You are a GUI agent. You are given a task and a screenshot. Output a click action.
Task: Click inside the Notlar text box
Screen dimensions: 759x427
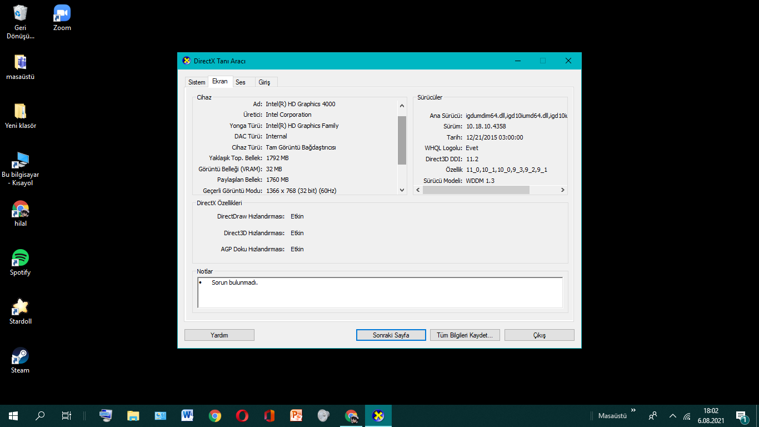click(x=380, y=292)
